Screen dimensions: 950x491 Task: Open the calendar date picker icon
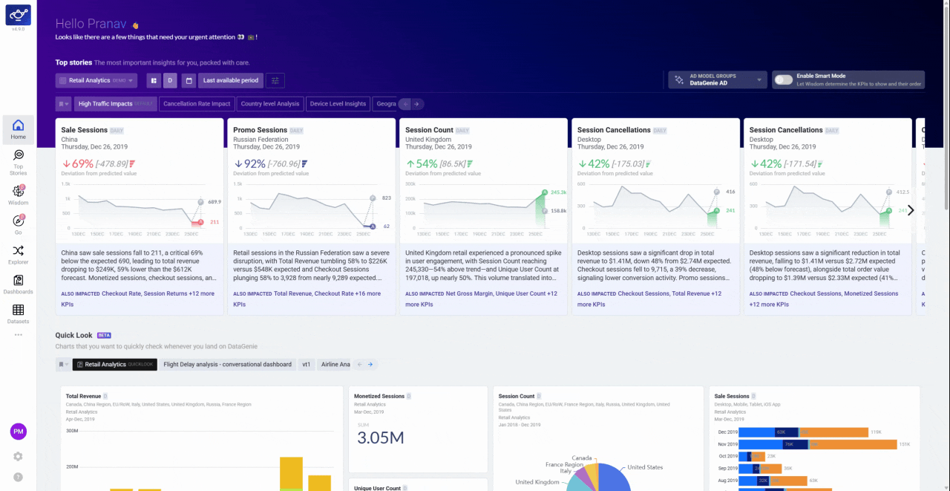click(189, 80)
